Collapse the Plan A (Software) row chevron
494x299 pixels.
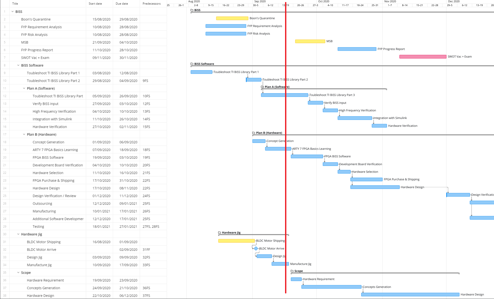24,88
